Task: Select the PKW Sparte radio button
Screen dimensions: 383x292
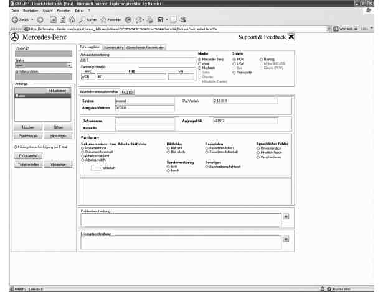Action: tap(234, 59)
